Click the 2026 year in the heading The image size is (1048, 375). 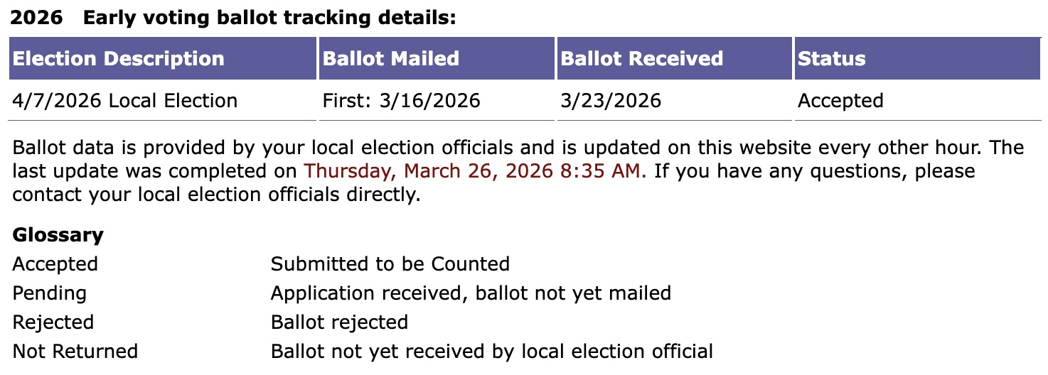tap(36, 18)
